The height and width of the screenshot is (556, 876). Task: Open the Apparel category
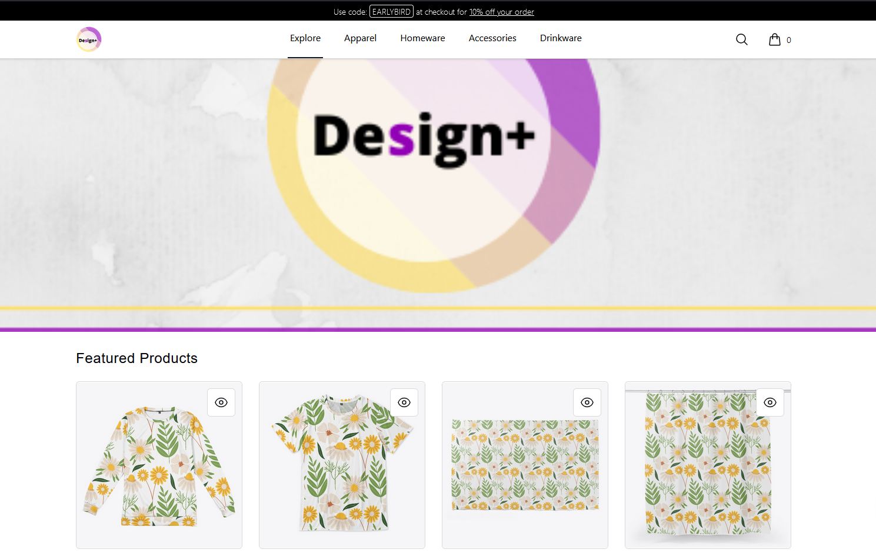click(360, 38)
